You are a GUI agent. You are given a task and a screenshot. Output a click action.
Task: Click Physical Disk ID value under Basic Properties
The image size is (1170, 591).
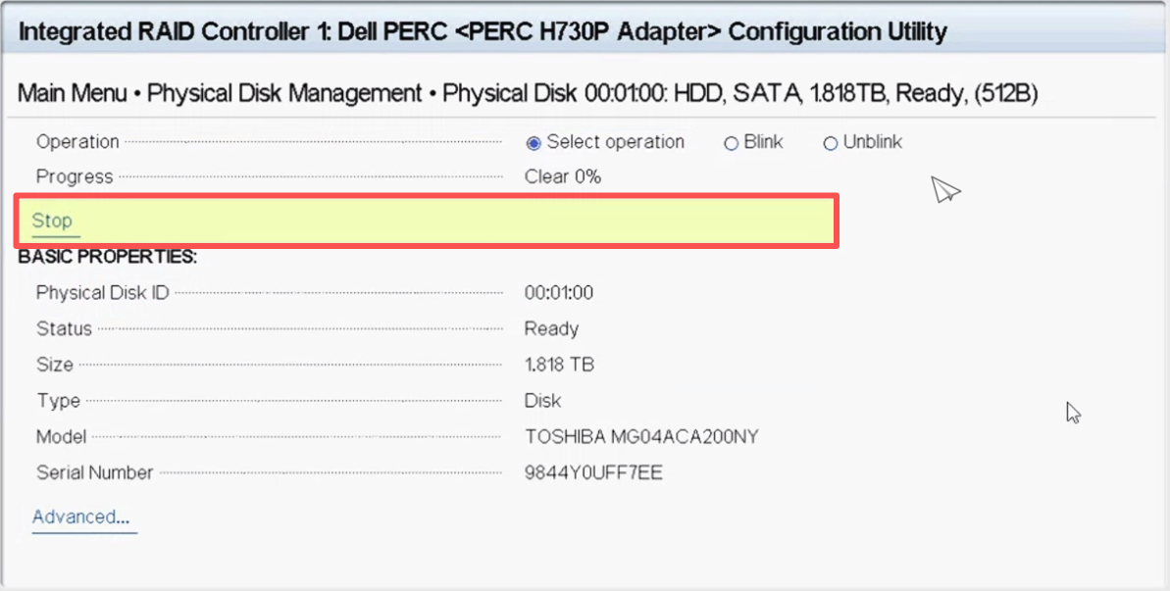(558, 292)
